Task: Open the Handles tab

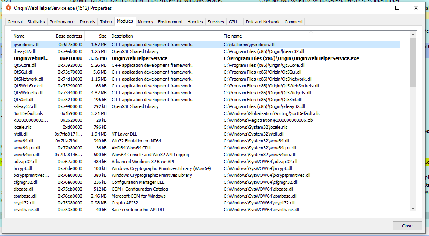Action: tap(195, 22)
